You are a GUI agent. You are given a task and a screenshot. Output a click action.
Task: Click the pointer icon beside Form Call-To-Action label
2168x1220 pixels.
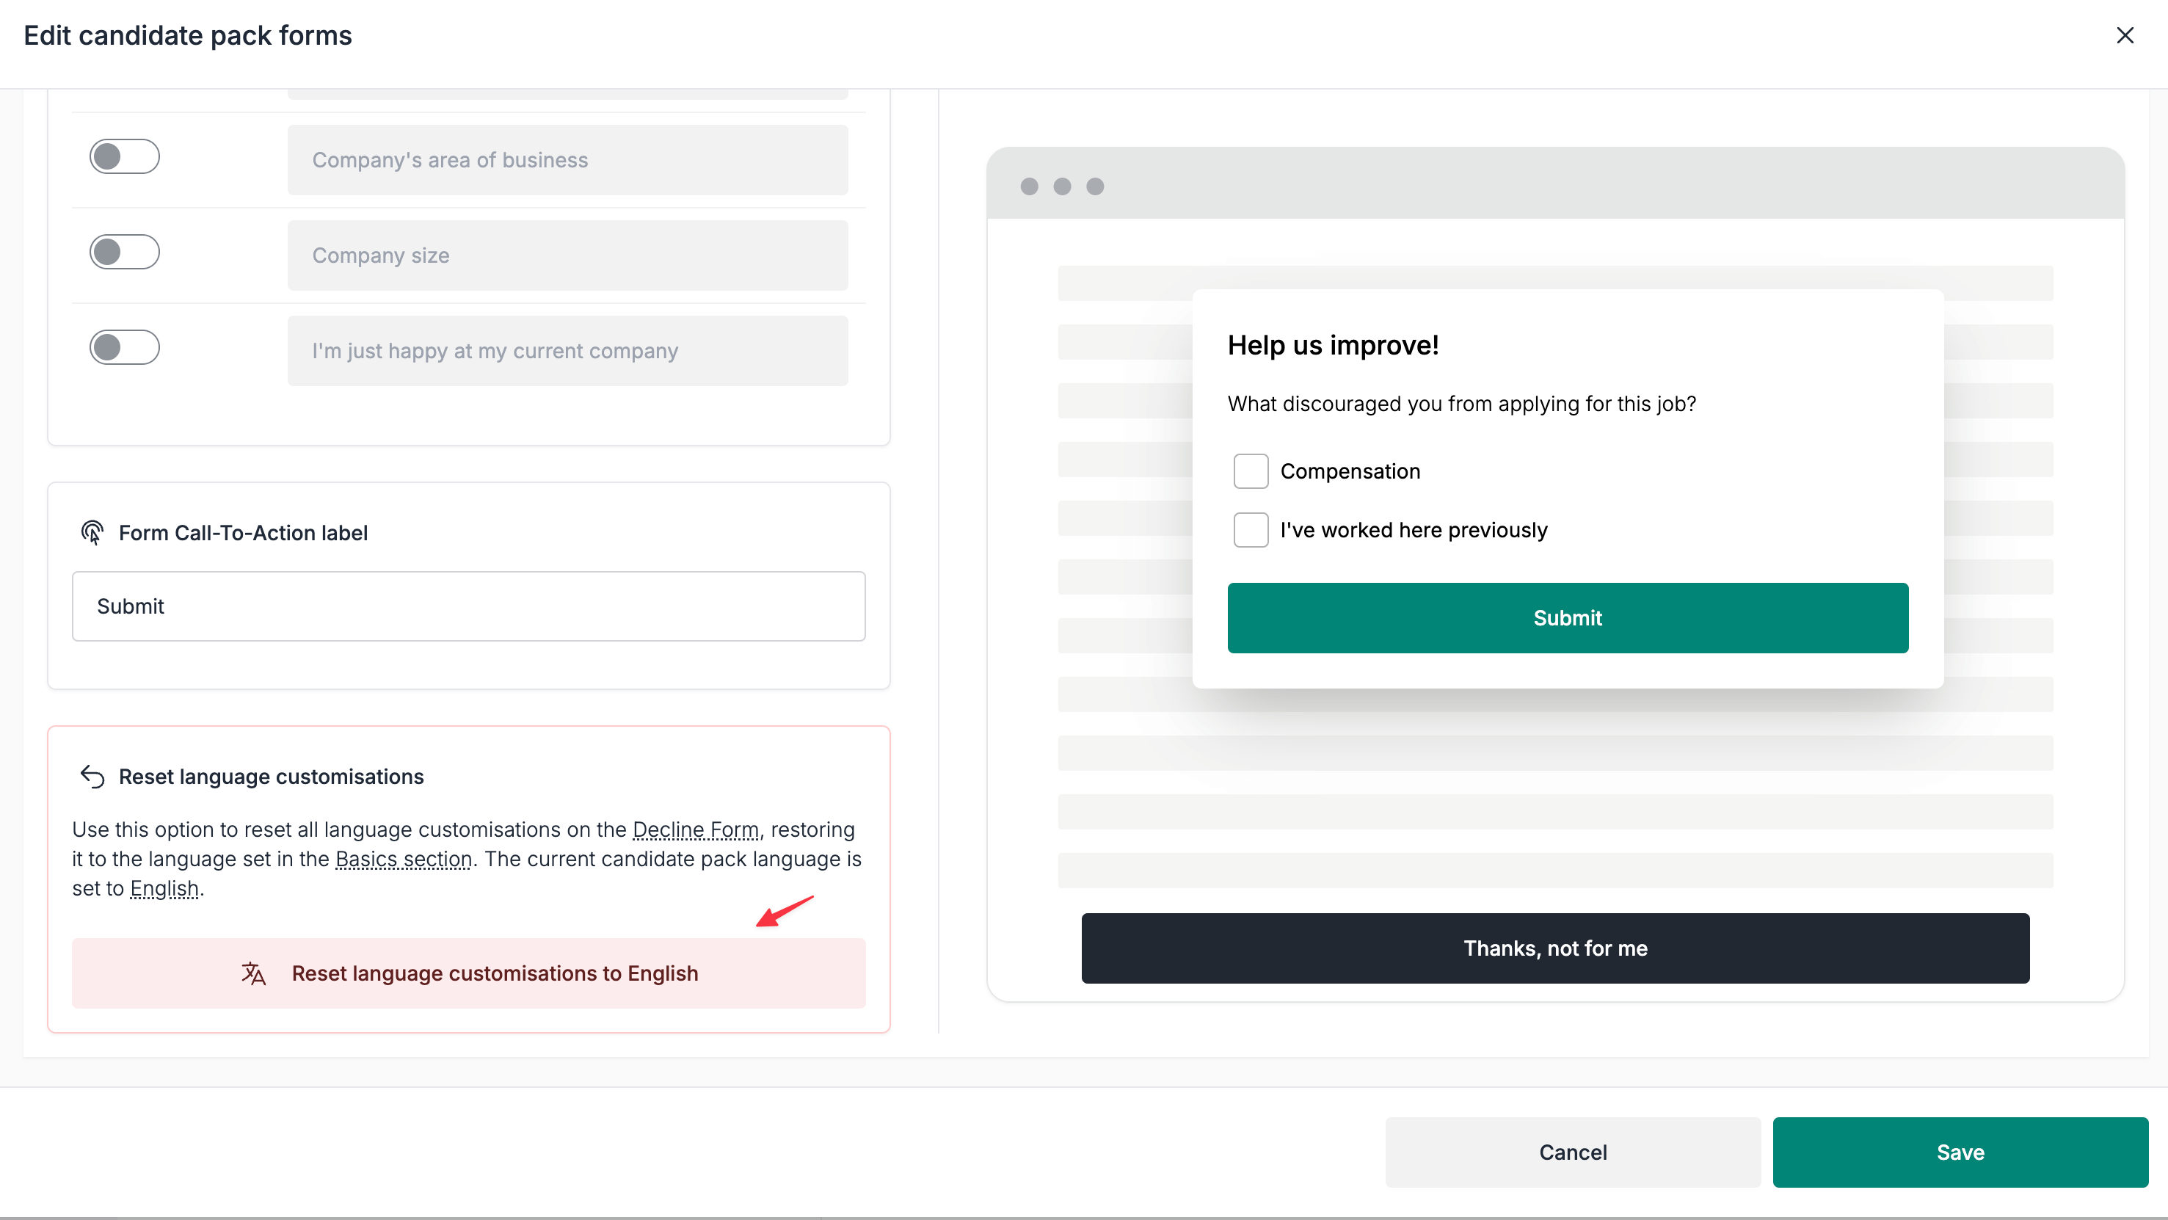(x=92, y=531)
